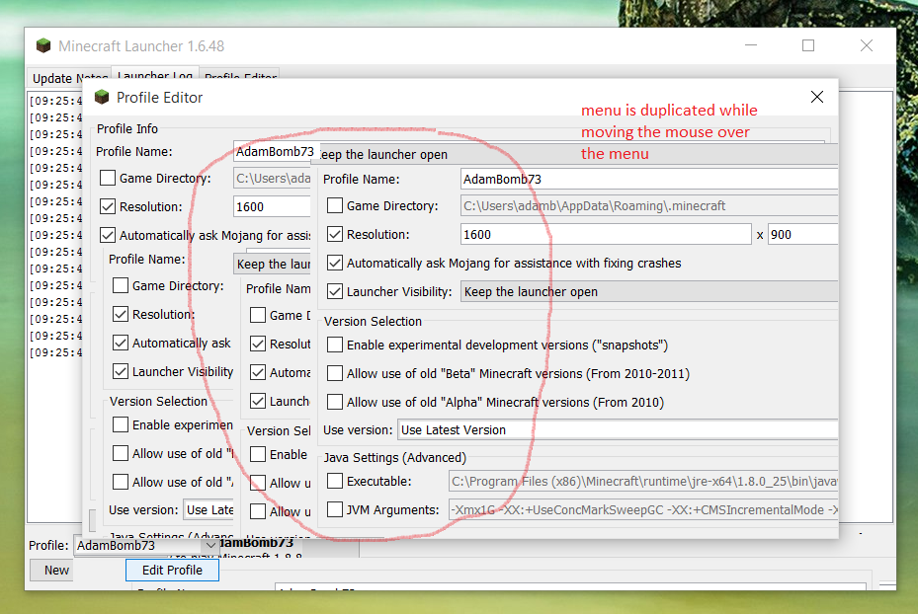The height and width of the screenshot is (614, 918).
Task: Uncheck fully visible Automatically ask Mojang for assistance
Action: click(x=336, y=264)
